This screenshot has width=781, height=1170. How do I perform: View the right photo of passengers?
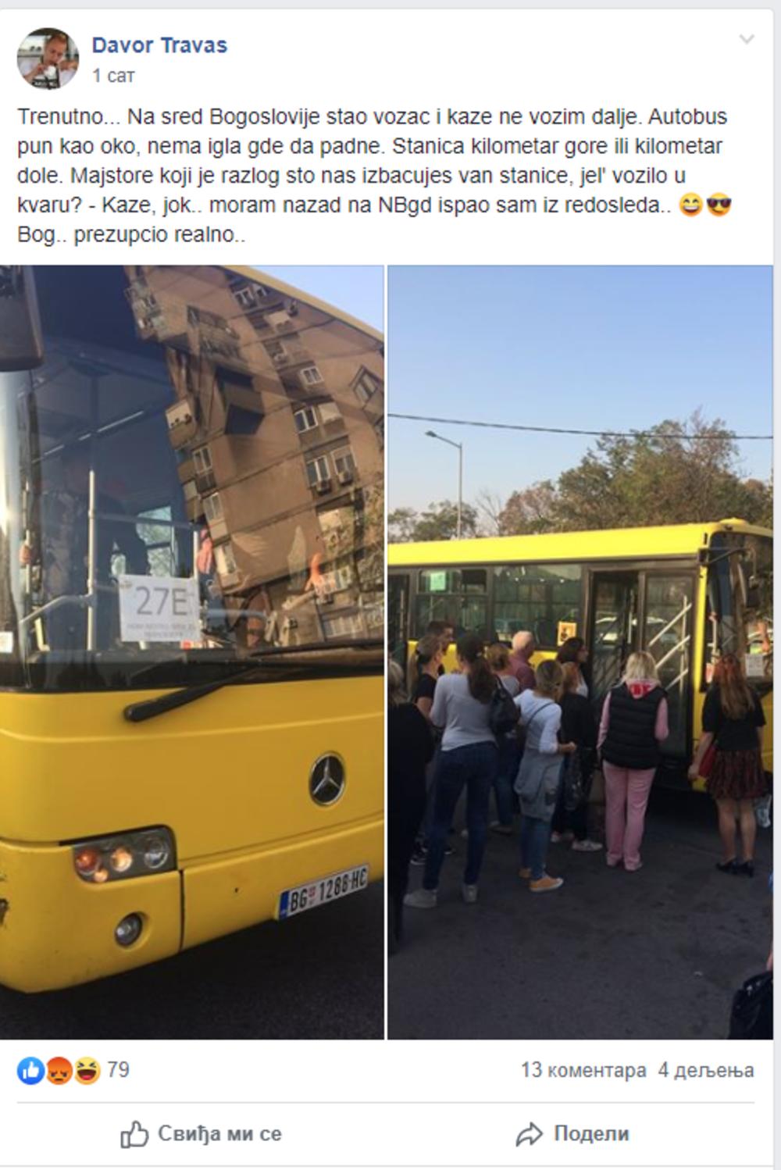pyautogui.click(x=580, y=651)
